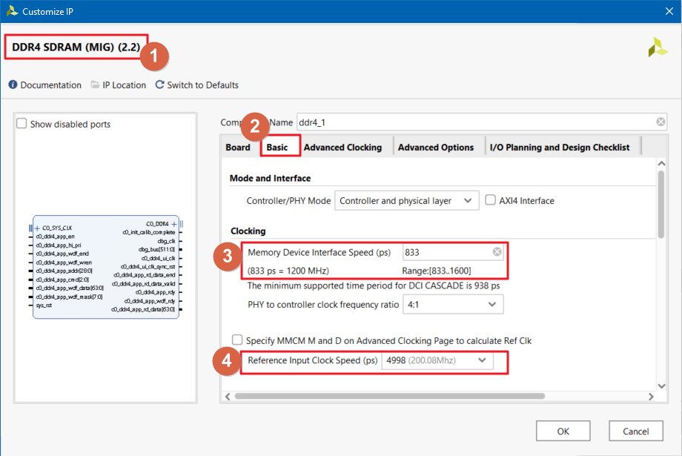Open PHY to controller clock ratio dropdown

click(x=453, y=305)
